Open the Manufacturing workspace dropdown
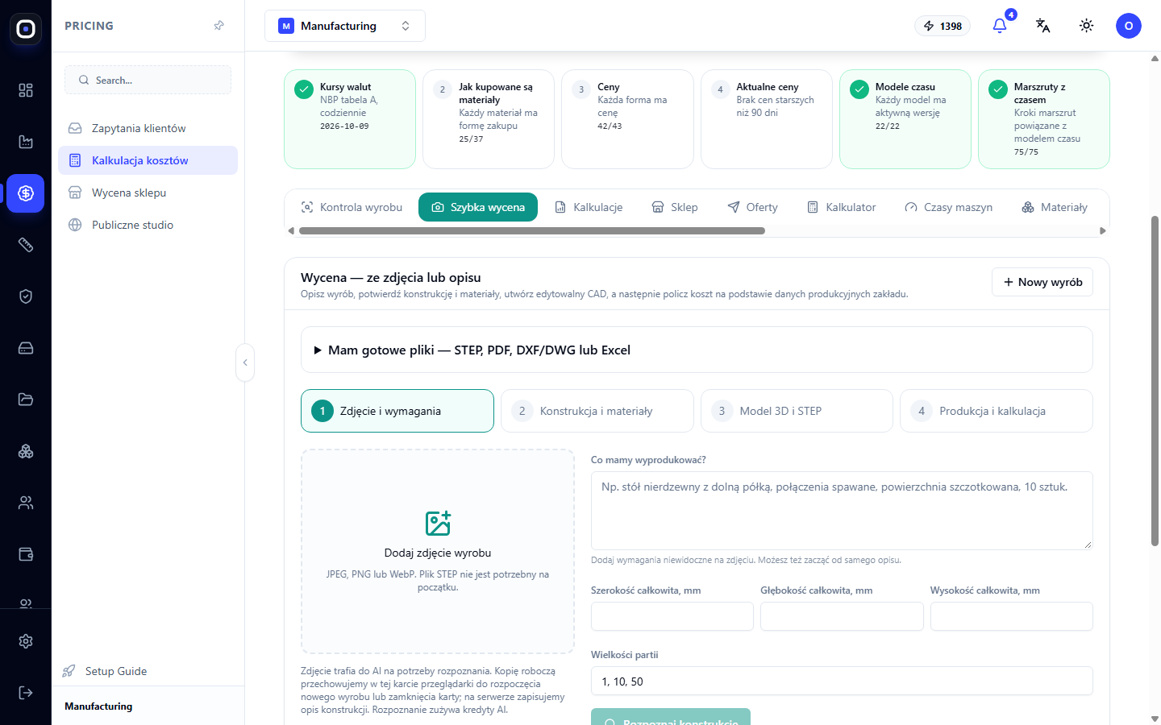 [x=345, y=26]
